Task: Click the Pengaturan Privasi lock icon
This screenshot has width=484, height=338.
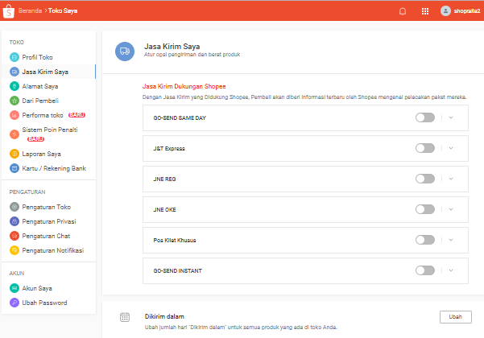Action: 14,221
